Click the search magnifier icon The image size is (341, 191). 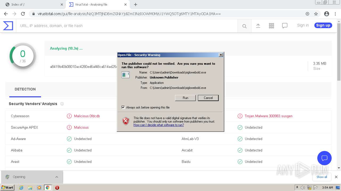click(244, 26)
